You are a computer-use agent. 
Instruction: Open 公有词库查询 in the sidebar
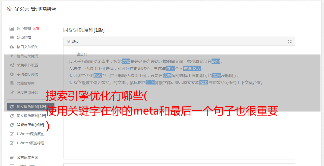click(27, 157)
